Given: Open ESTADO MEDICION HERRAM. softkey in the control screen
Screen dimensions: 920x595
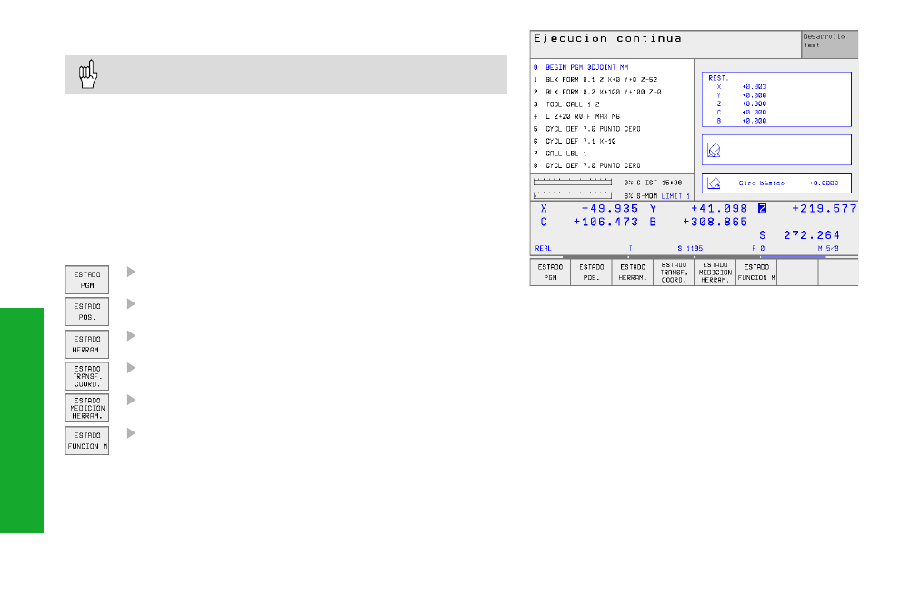Looking at the screenshot, I should [715, 272].
